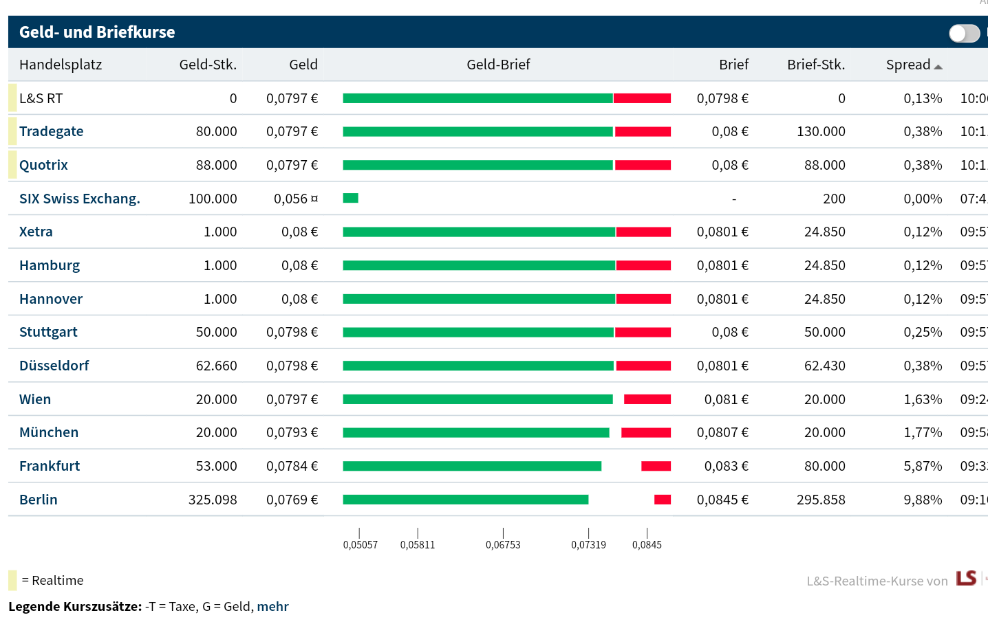The height and width of the screenshot is (624, 988).
Task: Click the small green bid bar for SIX Swiss Exchang.
Action: pos(351,198)
